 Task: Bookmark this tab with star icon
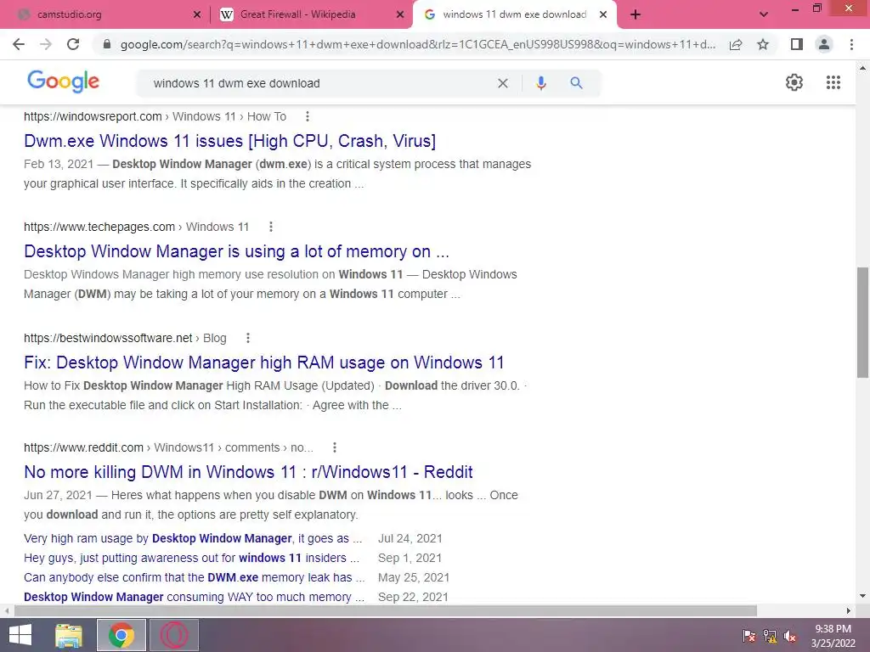(x=763, y=44)
